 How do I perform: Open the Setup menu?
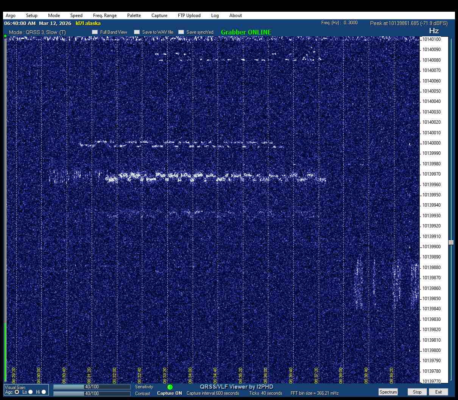[32, 16]
